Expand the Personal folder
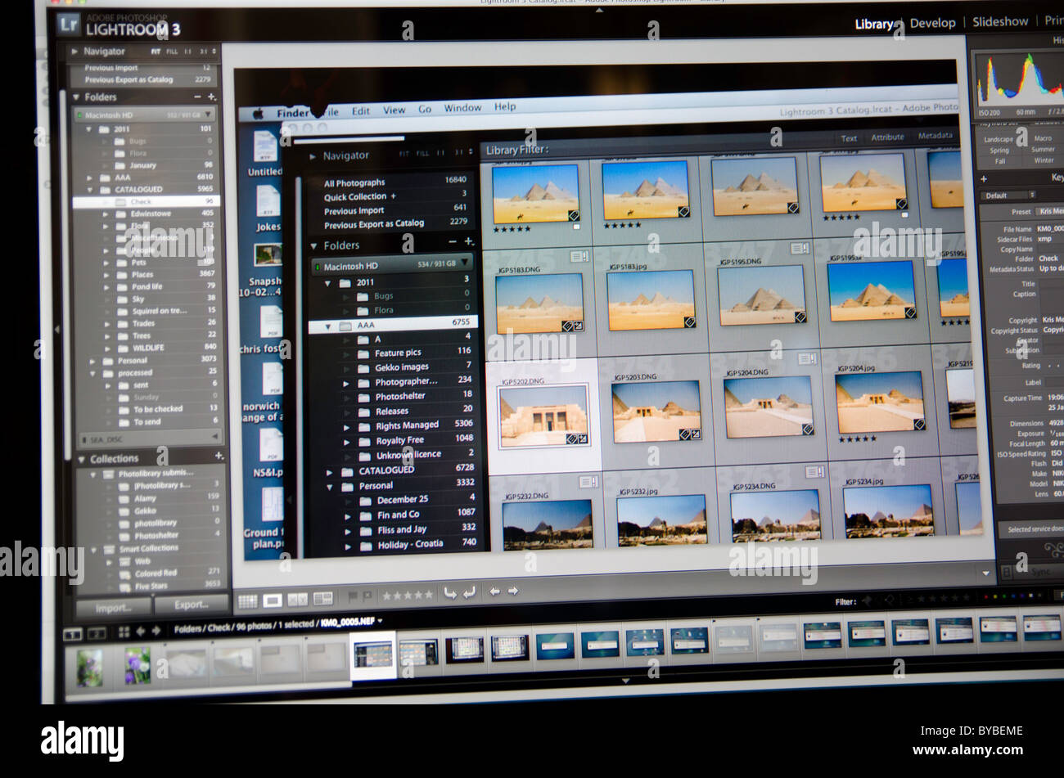 (93, 361)
